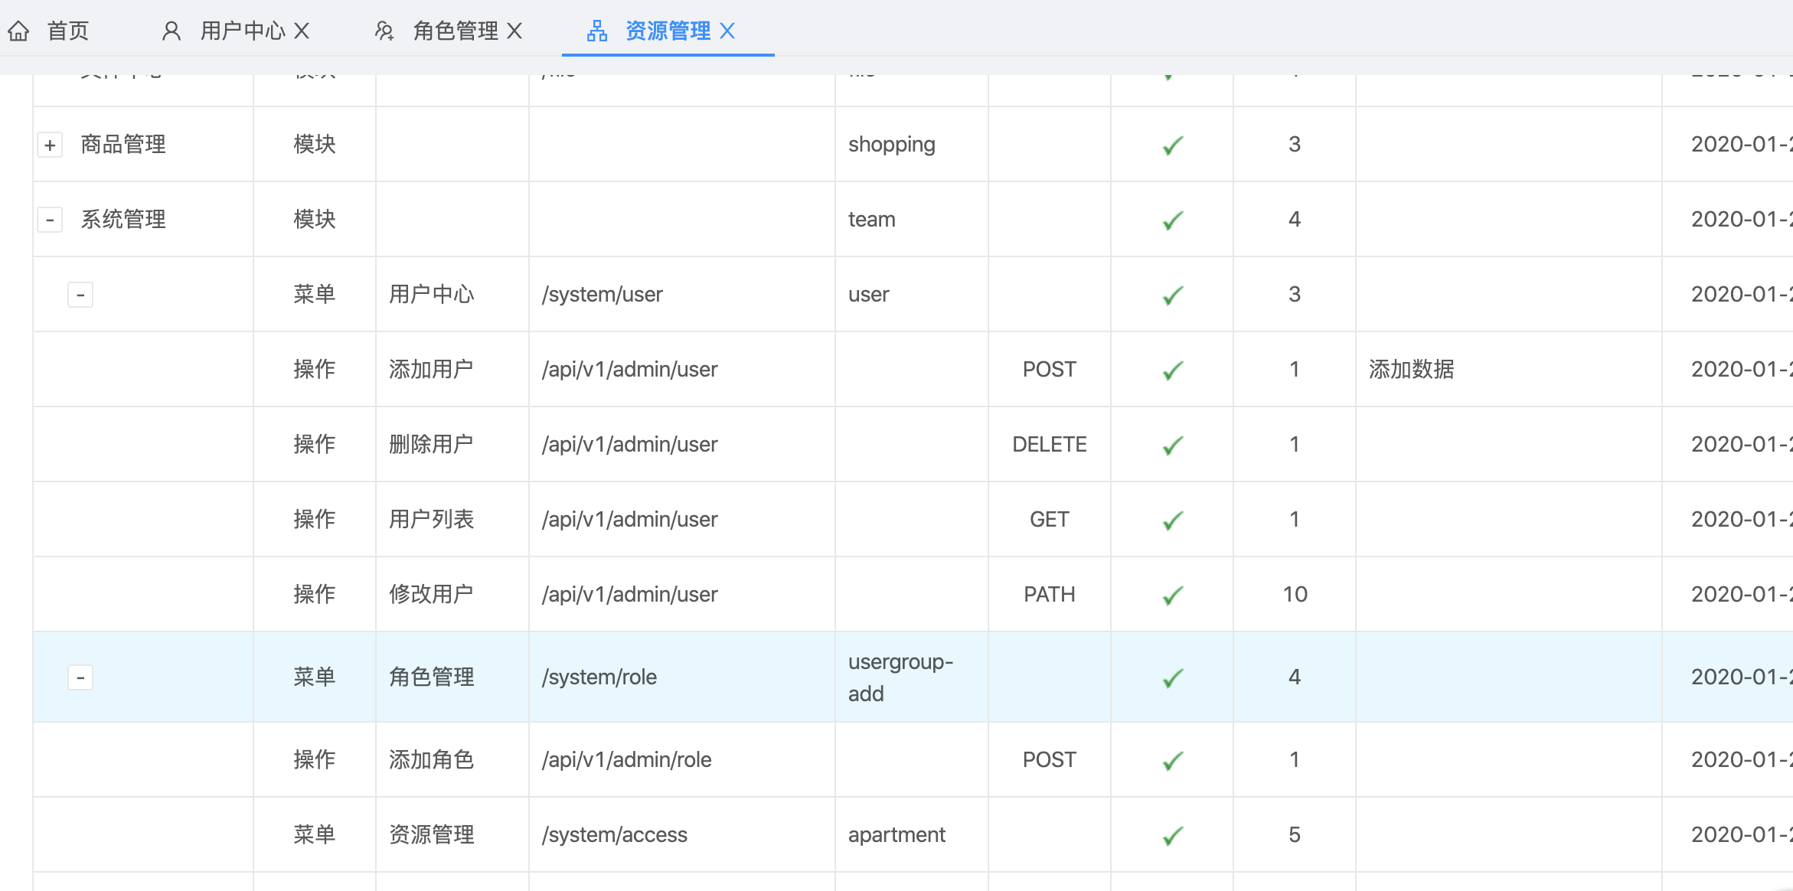Image resolution: width=1793 pixels, height=891 pixels.
Task: Select the 修改用户 PATH row
Action: coord(431,595)
